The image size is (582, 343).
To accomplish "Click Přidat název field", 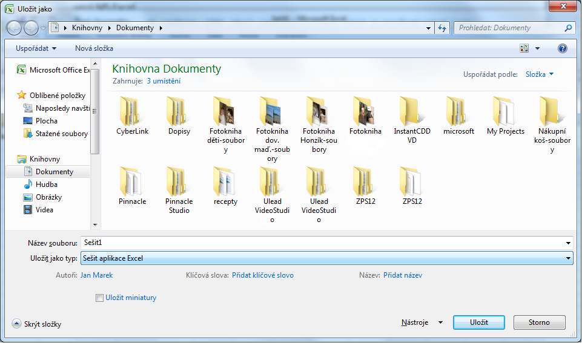I will [403, 275].
